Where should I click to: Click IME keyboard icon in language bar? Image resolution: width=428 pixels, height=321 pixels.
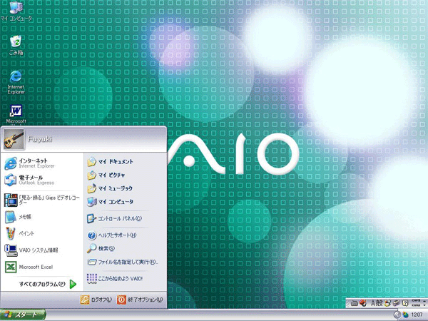click(x=355, y=303)
